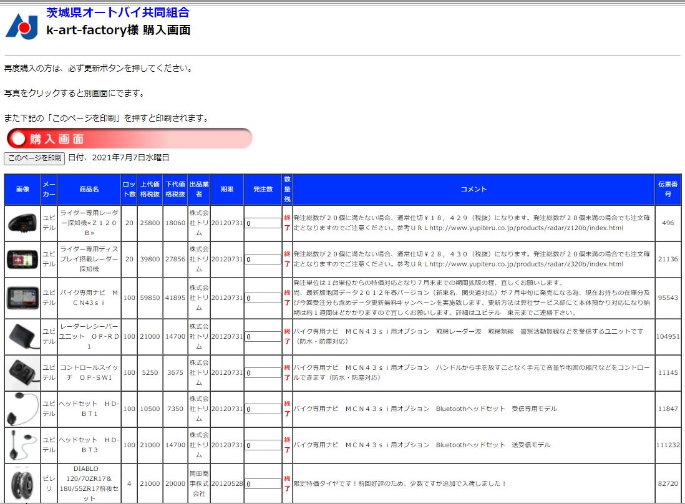This screenshot has height=504, width=685.
Task: Open the DIABLO tire set photo
Action: coord(22,483)
